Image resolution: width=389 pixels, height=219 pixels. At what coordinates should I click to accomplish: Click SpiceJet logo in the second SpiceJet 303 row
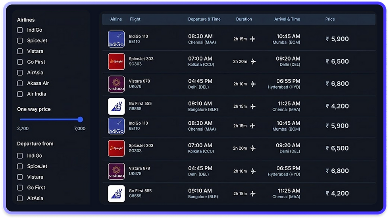click(116, 148)
